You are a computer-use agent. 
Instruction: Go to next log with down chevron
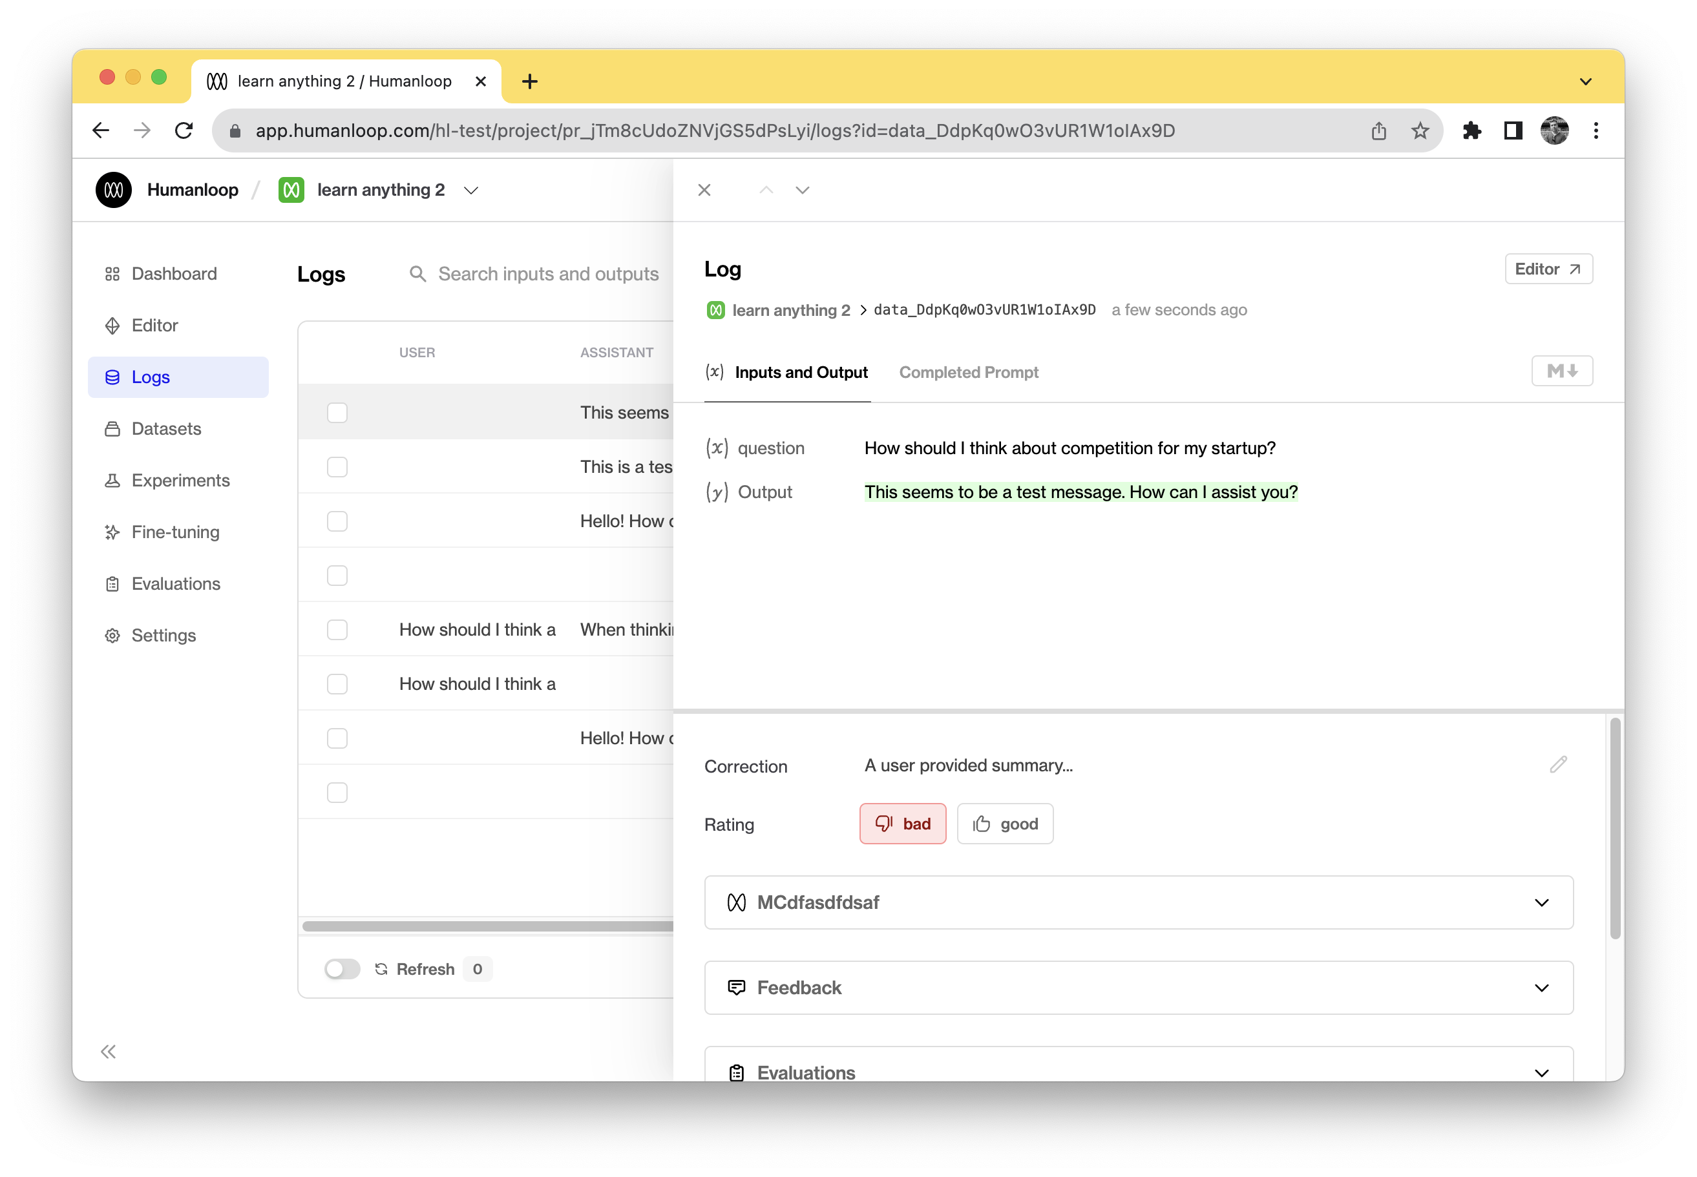coord(802,189)
